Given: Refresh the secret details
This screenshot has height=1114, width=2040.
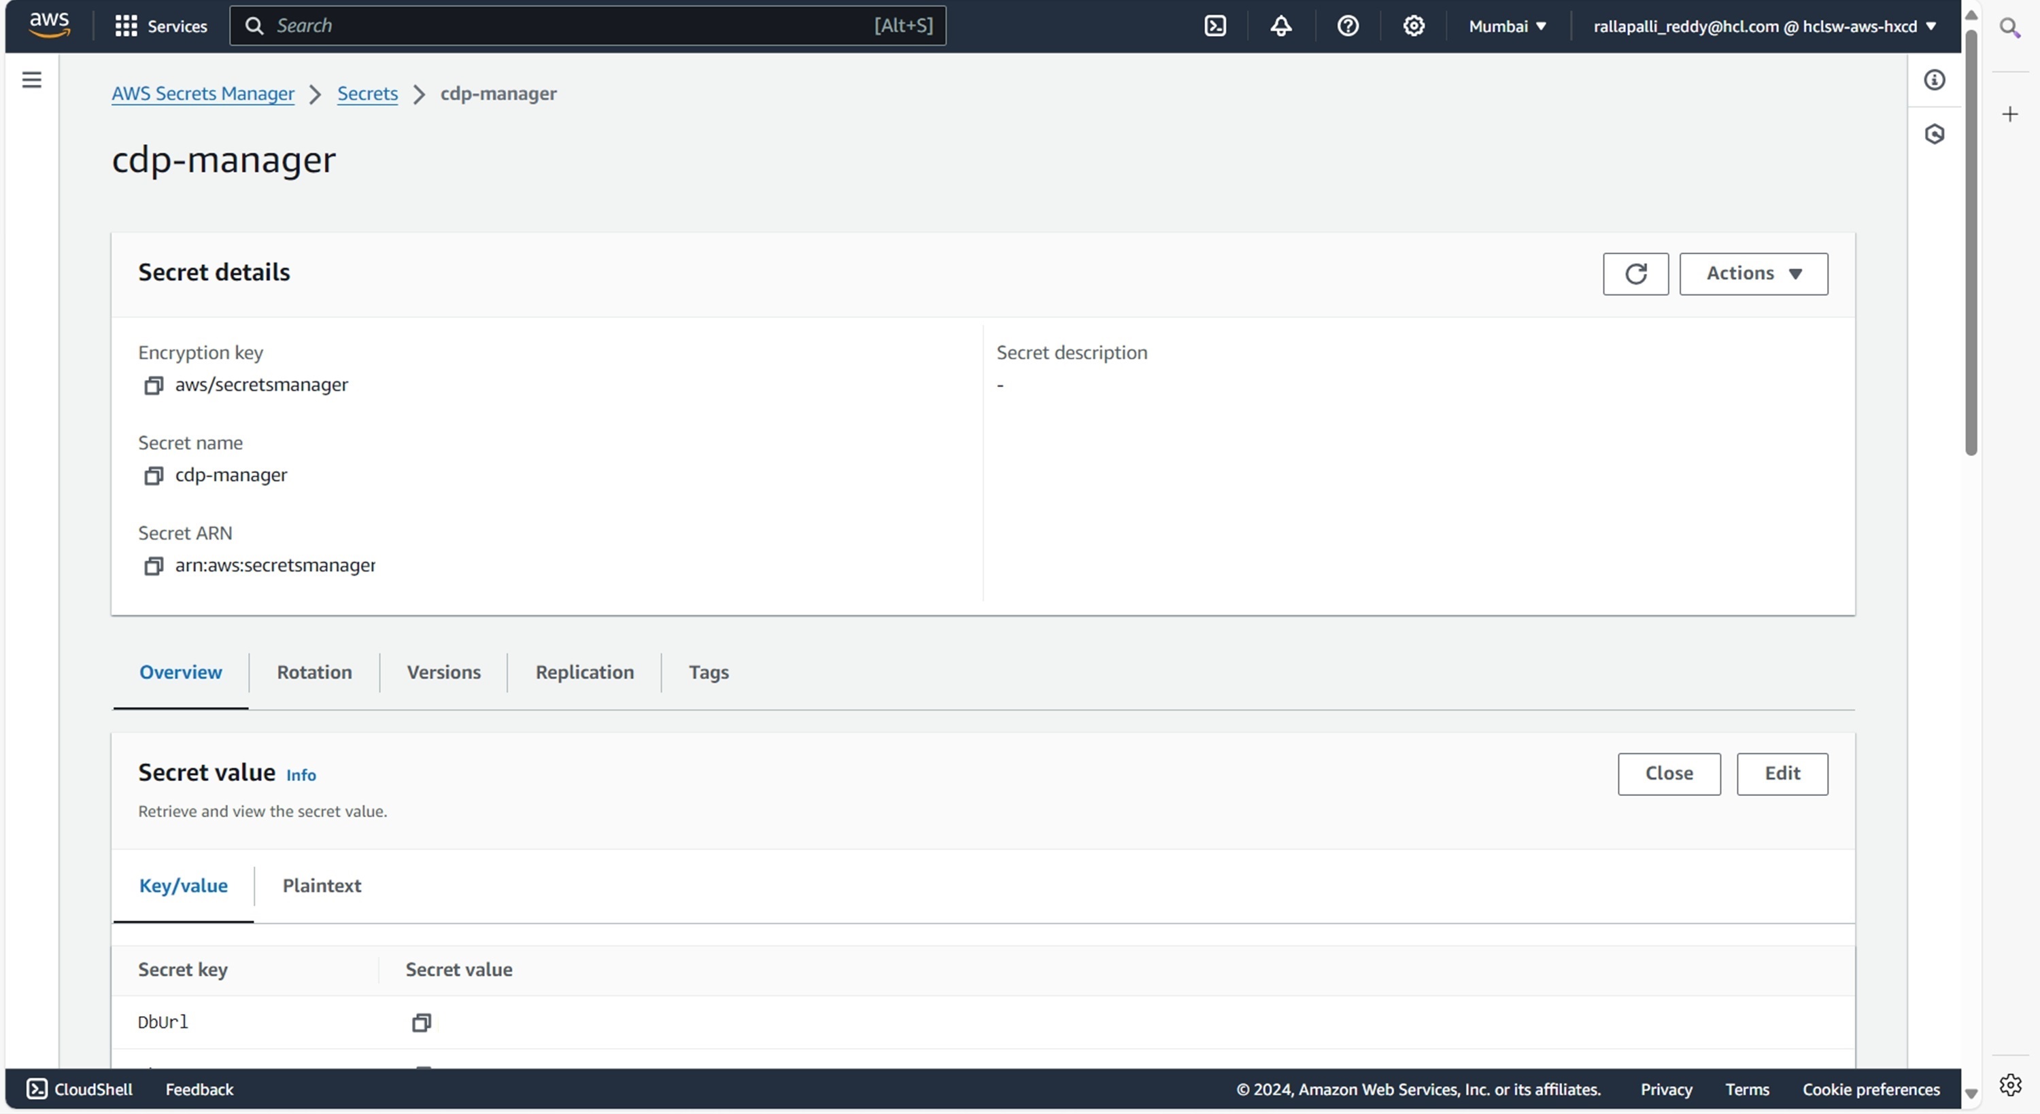Looking at the screenshot, I should pos(1635,274).
